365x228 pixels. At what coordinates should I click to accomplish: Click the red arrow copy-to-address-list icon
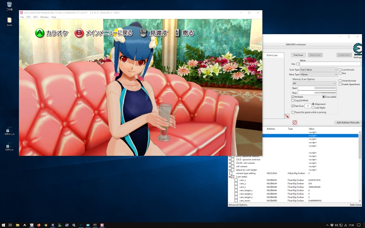(287, 116)
